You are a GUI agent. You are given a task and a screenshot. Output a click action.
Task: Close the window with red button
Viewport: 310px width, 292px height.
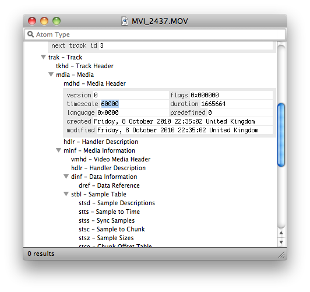pyautogui.click(x=32, y=21)
